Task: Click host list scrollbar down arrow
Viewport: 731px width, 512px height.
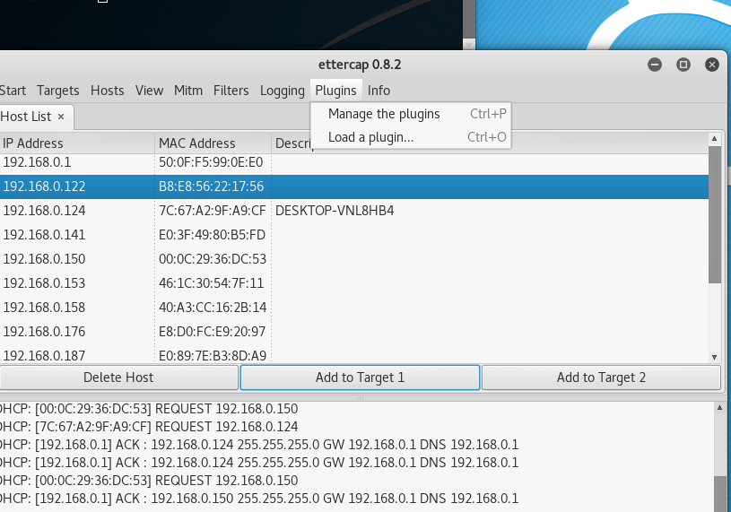Action: click(714, 358)
